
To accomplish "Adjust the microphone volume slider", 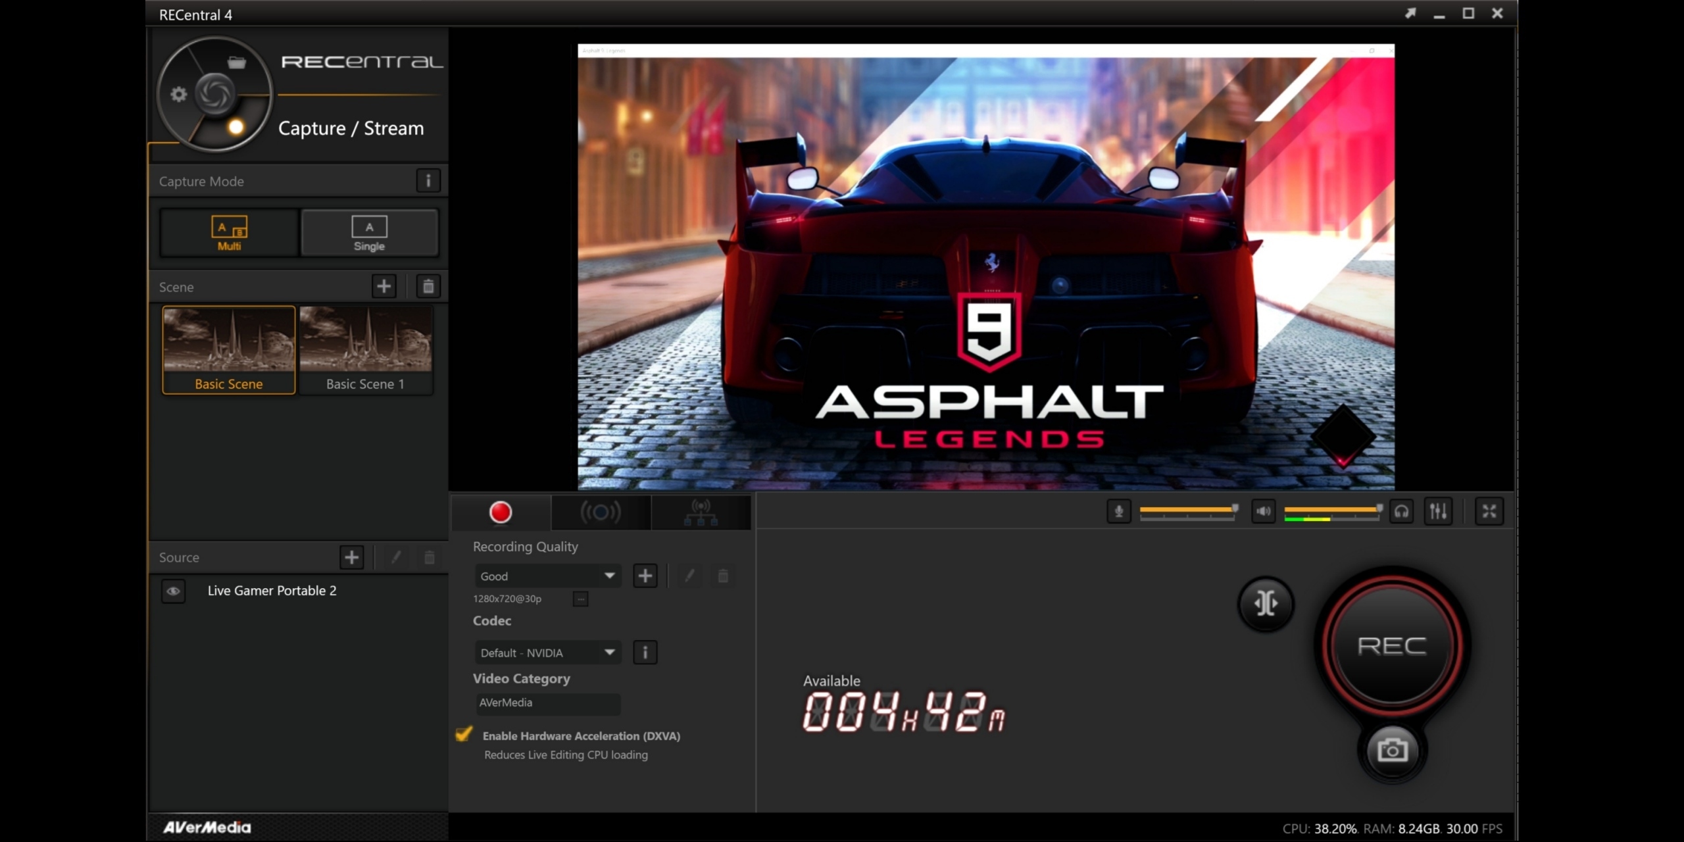I will click(x=1189, y=510).
